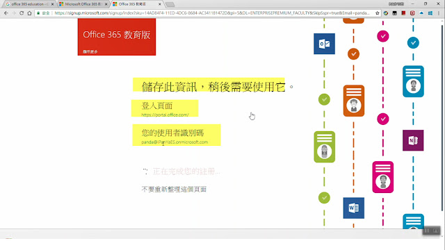
Task: Click the Word icon graphic
Action: tap(354, 208)
